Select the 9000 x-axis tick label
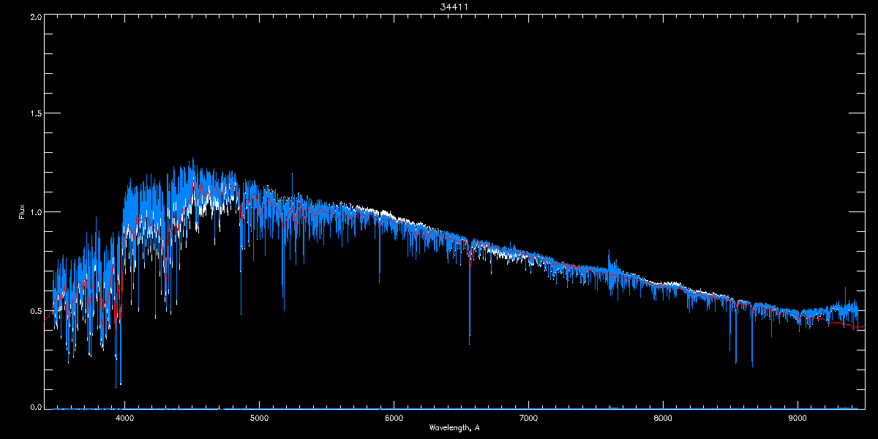878x439 pixels. click(x=798, y=419)
